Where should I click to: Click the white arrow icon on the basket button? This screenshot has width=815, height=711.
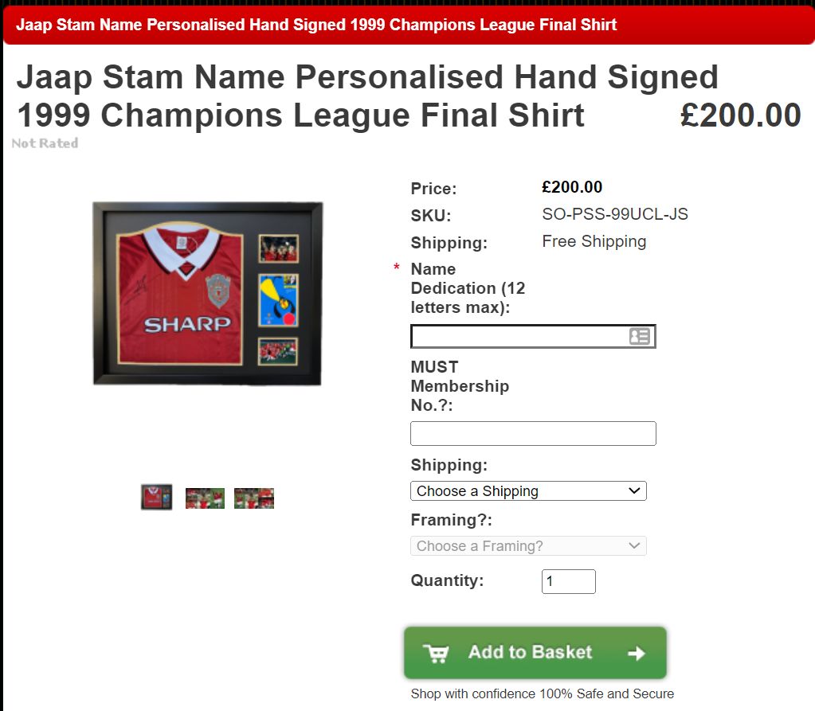636,654
